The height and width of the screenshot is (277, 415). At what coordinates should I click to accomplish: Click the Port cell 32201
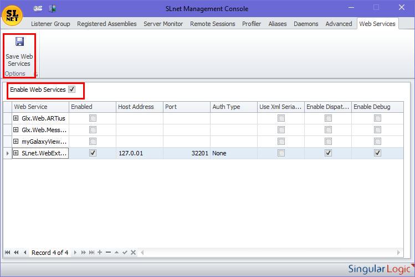tap(187, 153)
